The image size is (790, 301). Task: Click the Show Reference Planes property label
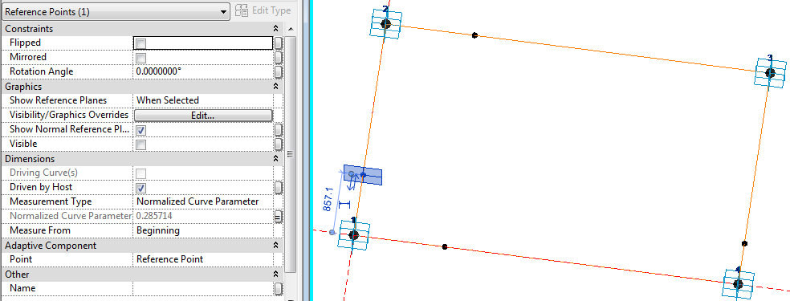pos(59,100)
